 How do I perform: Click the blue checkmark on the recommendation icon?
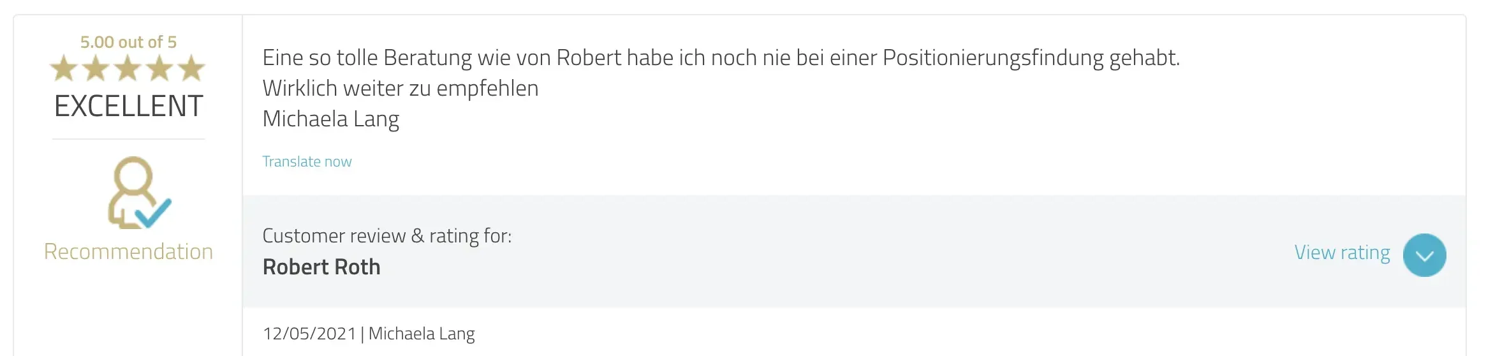(x=154, y=213)
